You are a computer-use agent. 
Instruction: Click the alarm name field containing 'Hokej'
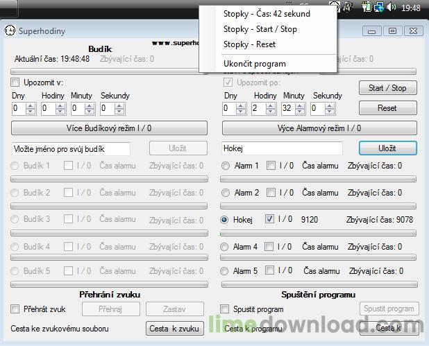[282, 148]
